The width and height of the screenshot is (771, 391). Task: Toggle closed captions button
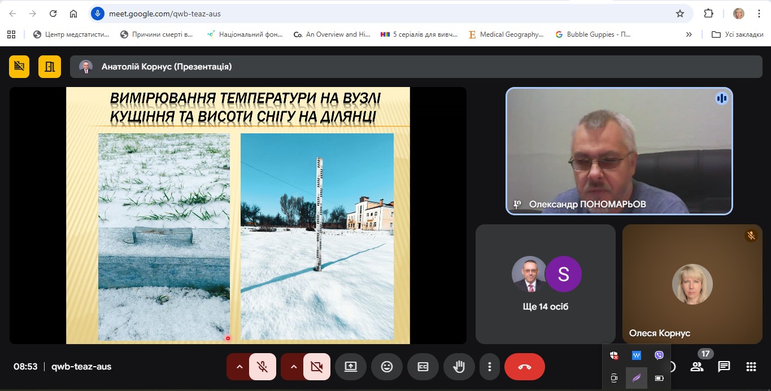423,367
